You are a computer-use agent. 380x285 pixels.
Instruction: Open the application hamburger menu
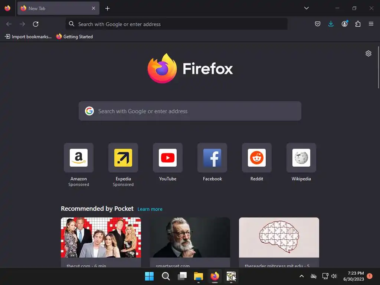(371, 24)
